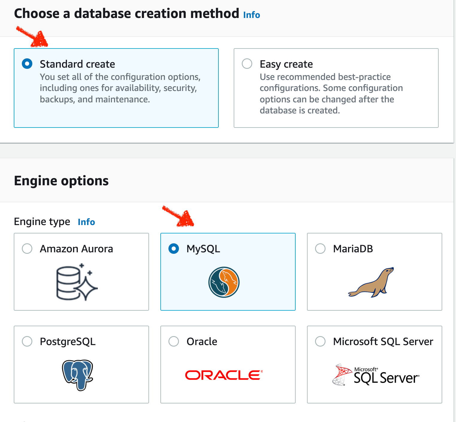Click the Standard create description text

click(120, 88)
